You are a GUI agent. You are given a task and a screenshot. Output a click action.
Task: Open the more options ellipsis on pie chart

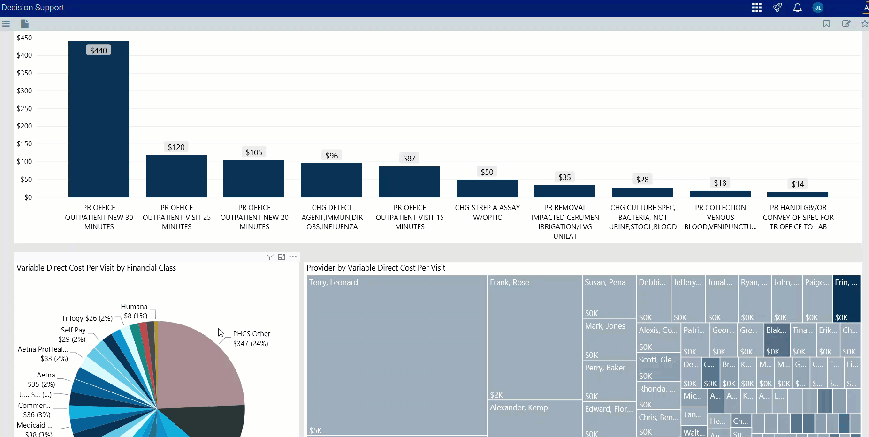click(x=293, y=257)
